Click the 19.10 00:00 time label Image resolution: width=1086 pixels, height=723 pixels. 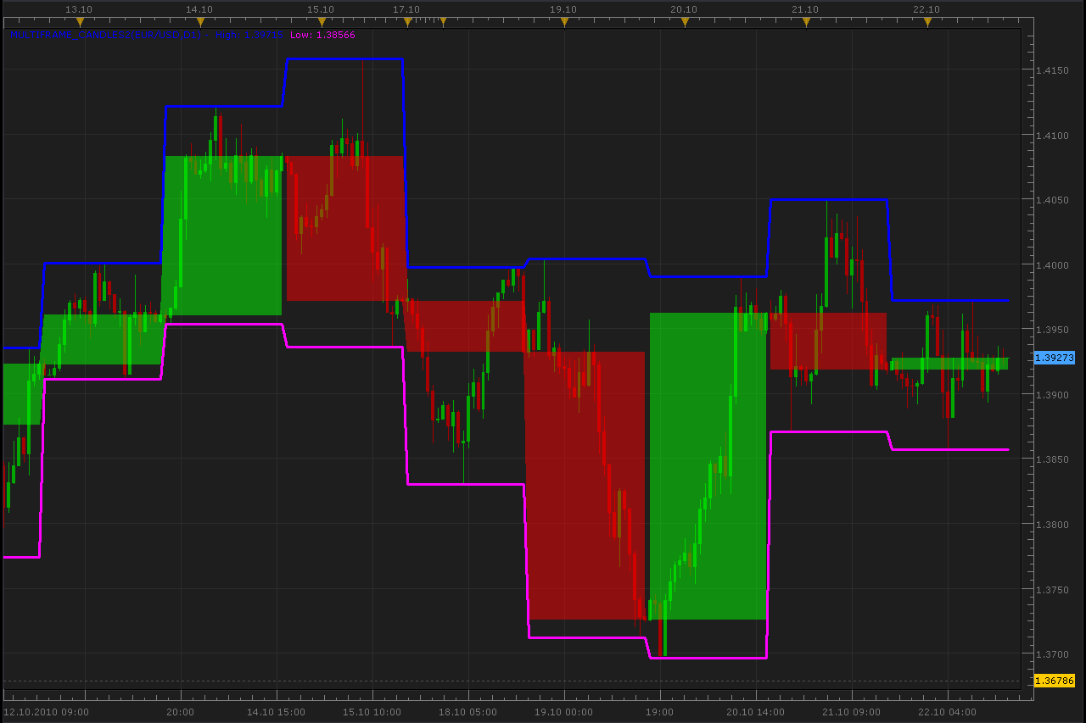[x=563, y=712]
